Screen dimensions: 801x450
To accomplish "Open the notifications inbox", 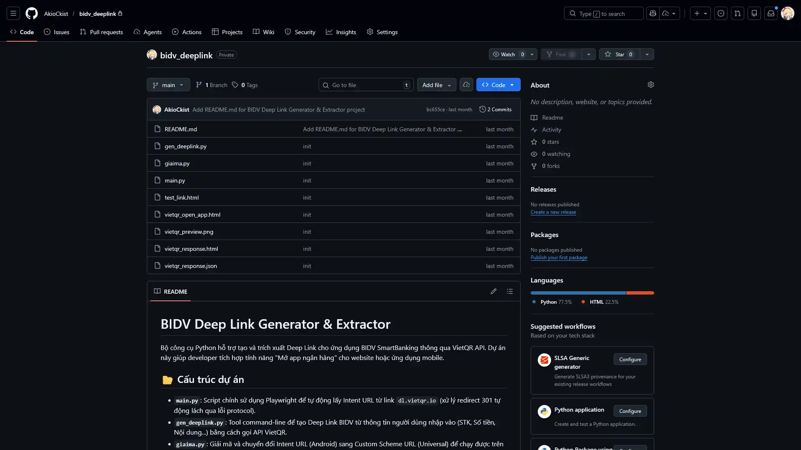I will pyautogui.click(x=771, y=13).
